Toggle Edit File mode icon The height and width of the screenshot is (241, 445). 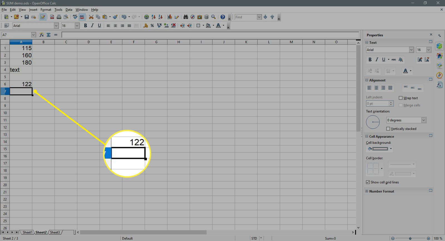[43, 17]
